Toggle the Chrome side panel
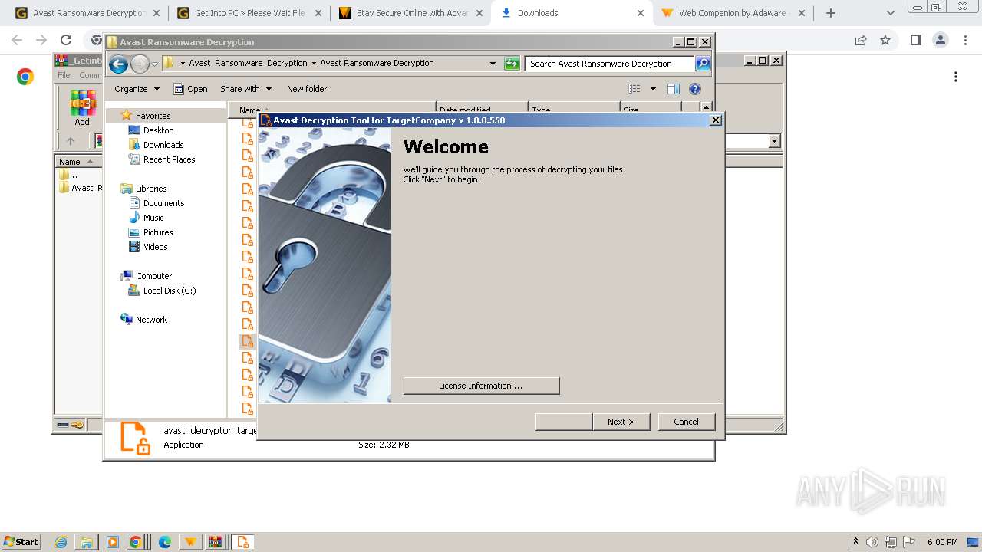Viewport: 982px width, 552px height. pos(915,40)
